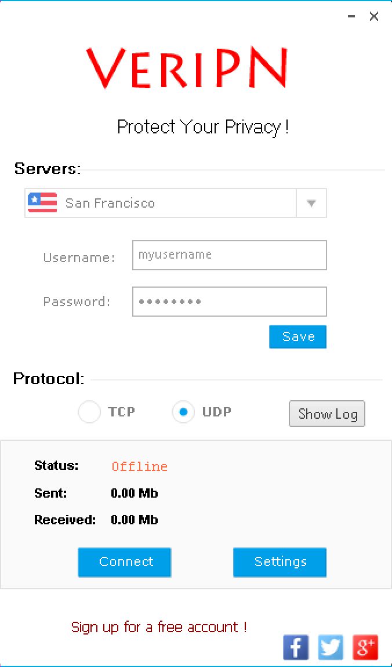Show the connection log
The width and height of the screenshot is (392, 667).
click(326, 413)
